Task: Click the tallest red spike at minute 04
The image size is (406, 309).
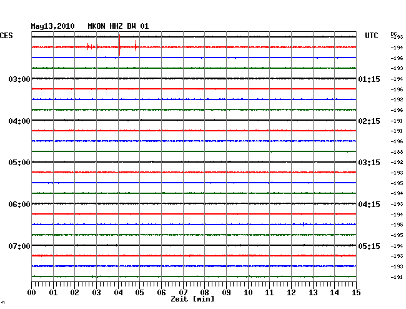Action: coord(120,45)
